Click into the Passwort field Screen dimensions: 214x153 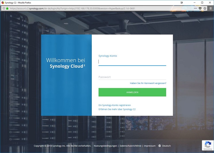point(132,77)
